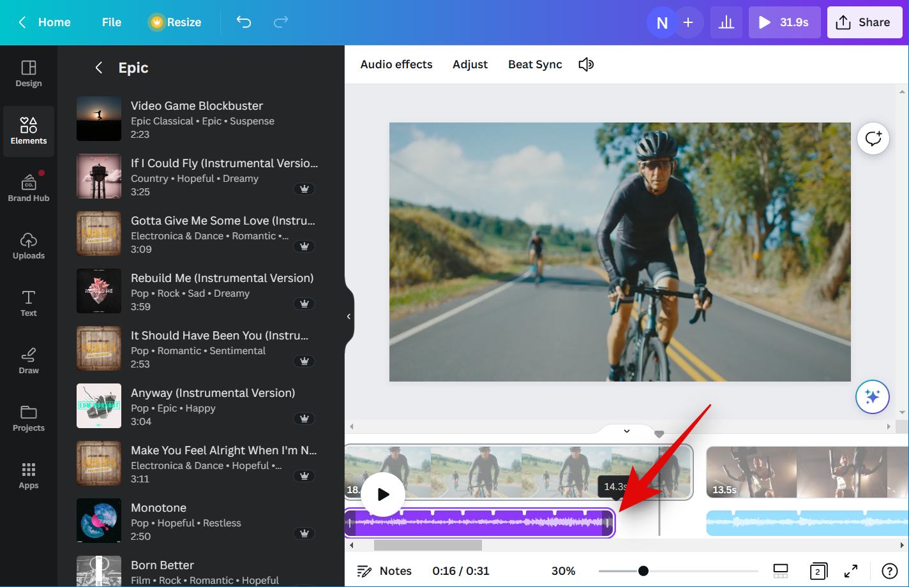Add a collaborator with the plus icon
The height and width of the screenshot is (587, 909).
point(688,22)
